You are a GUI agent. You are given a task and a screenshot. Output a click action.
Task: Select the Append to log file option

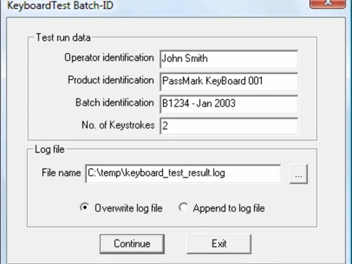click(x=183, y=208)
